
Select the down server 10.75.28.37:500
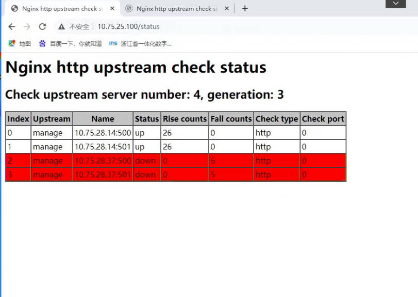[x=103, y=161]
